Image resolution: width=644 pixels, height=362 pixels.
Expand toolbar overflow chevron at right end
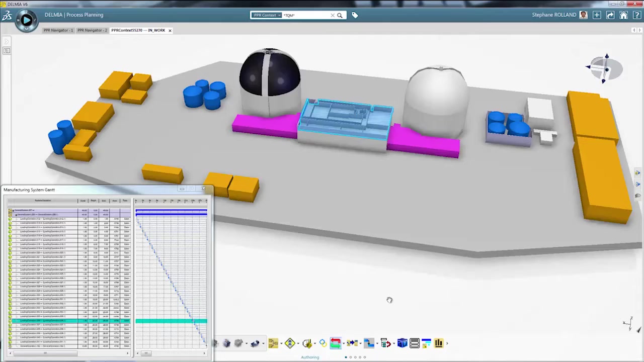447,343
